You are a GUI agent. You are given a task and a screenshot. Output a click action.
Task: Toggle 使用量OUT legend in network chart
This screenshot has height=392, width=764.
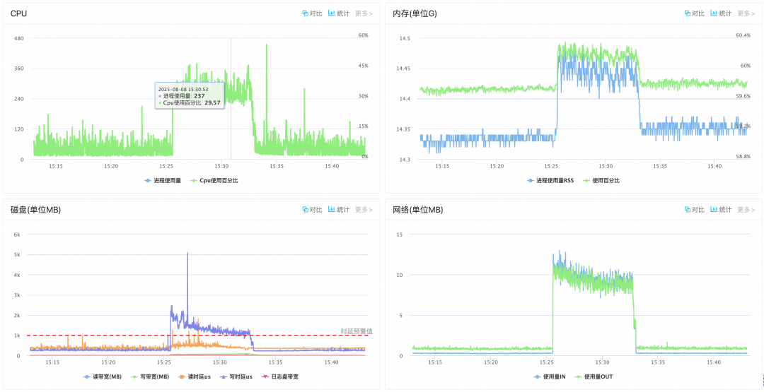tap(594, 377)
